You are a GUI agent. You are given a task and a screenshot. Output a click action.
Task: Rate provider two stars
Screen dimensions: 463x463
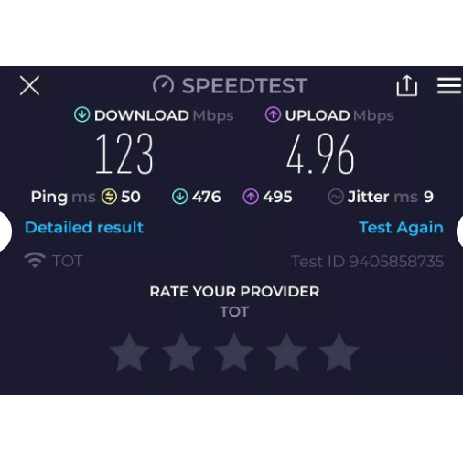pyautogui.click(x=182, y=352)
